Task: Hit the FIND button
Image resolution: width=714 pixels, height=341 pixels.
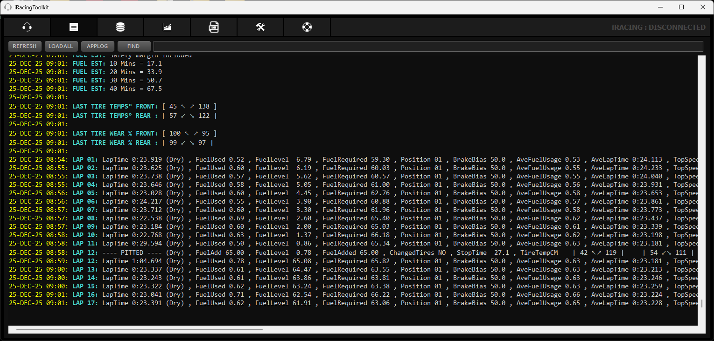Action: pos(134,46)
